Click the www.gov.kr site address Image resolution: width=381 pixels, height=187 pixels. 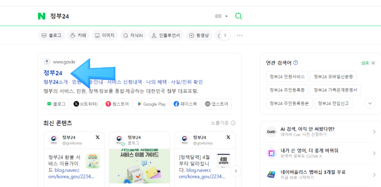tap(64, 61)
